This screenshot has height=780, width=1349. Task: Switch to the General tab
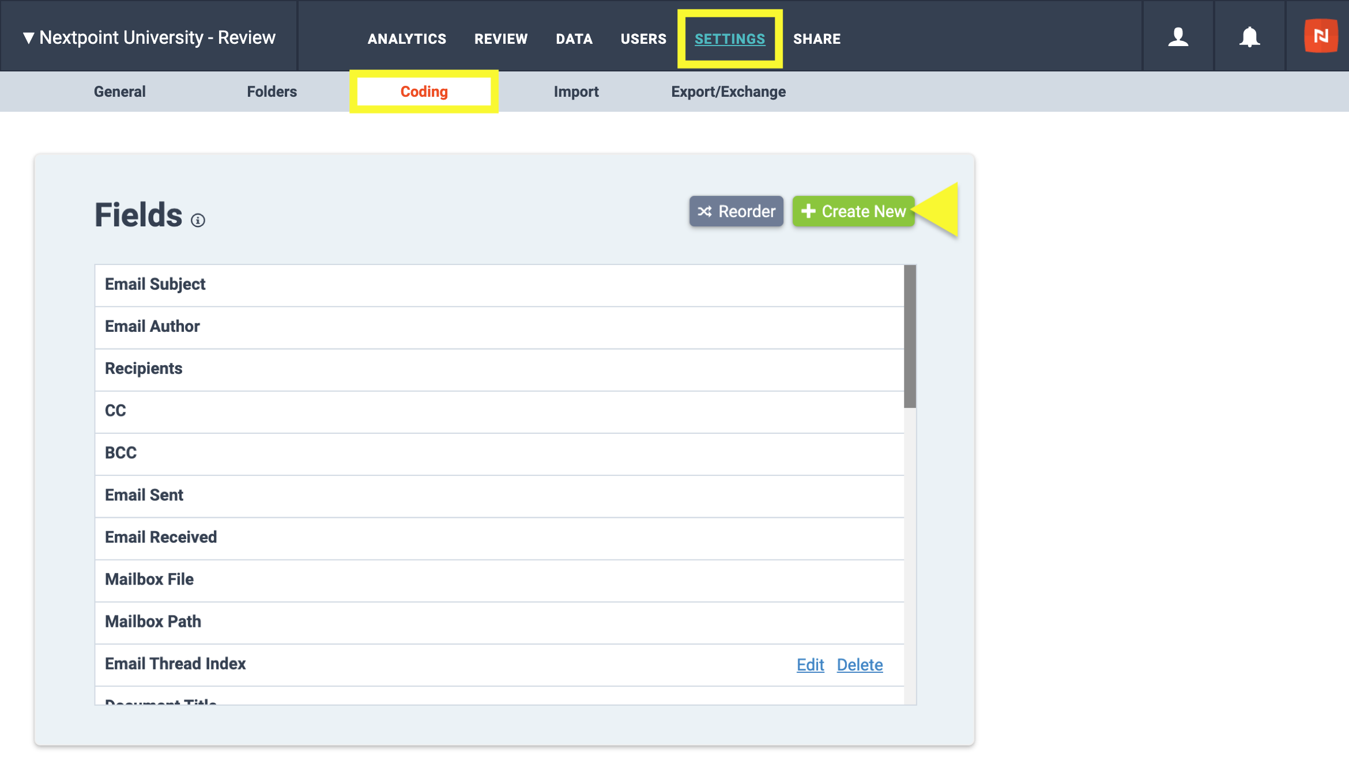coord(119,92)
